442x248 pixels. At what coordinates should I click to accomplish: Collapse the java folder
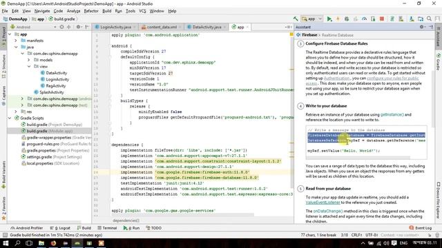click(16, 48)
